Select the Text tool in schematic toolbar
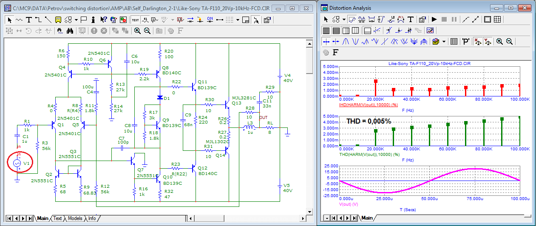The height and width of the screenshot is (226, 536). tap(29, 20)
